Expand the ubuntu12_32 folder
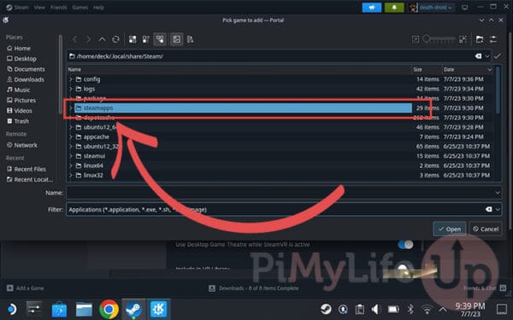 pos(71,146)
